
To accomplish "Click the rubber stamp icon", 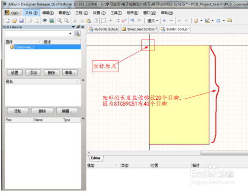I will point(95,21).
